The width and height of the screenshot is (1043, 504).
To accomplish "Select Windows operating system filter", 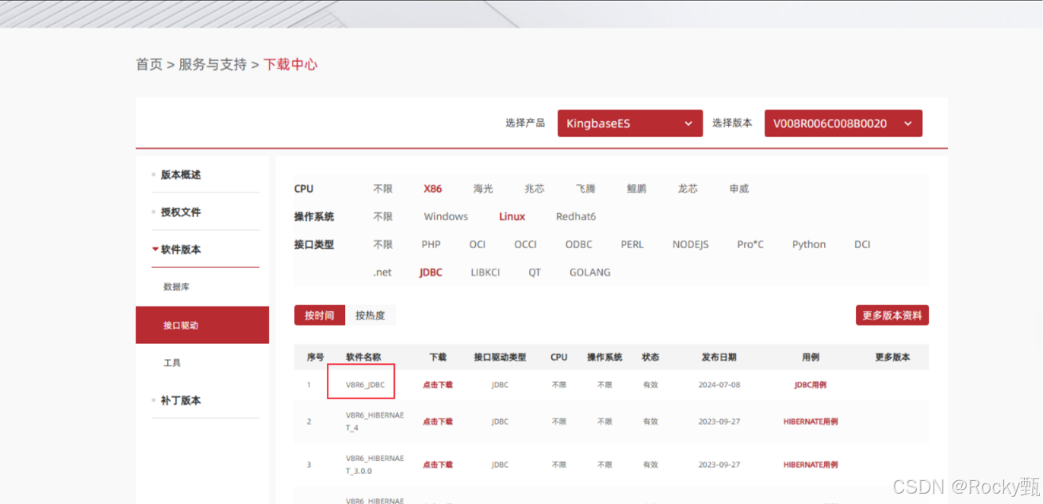I will pos(446,216).
